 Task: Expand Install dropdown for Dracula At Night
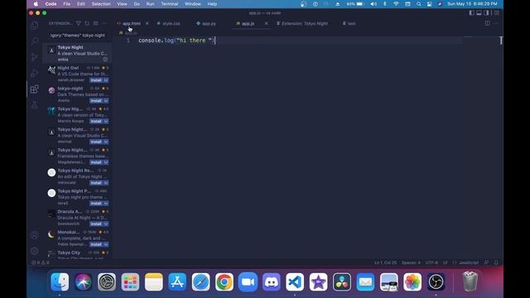tap(106, 224)
